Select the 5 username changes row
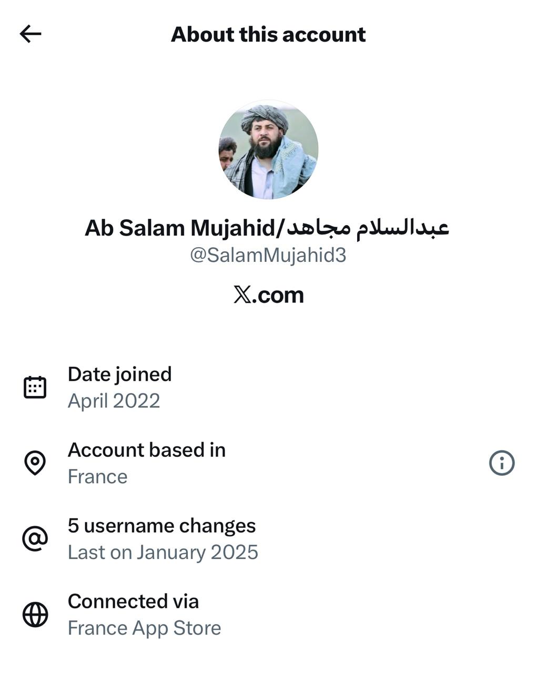Screen dimensions: 537x673 tap(162, 526)
